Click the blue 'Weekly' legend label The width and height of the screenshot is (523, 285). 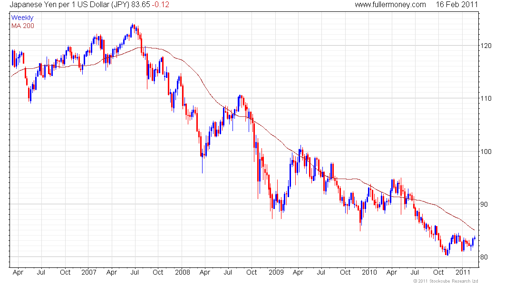pos(22,18)
